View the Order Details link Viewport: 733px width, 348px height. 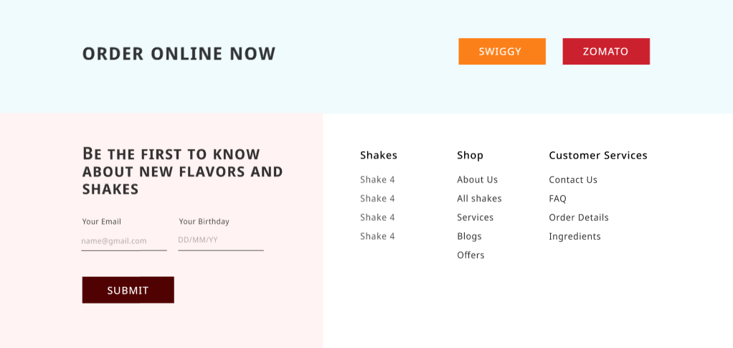pos(578,217)
